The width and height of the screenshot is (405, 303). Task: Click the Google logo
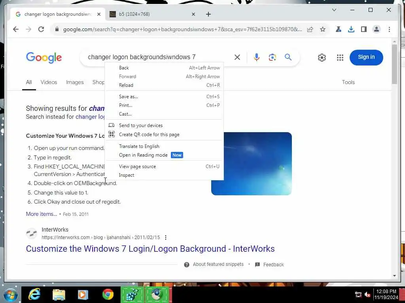click(44, 58)
